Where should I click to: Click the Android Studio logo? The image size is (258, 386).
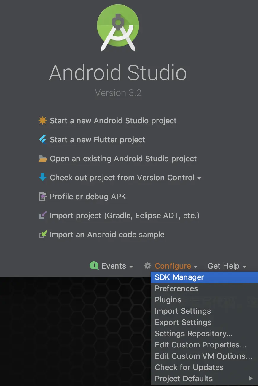click(118, 28)
